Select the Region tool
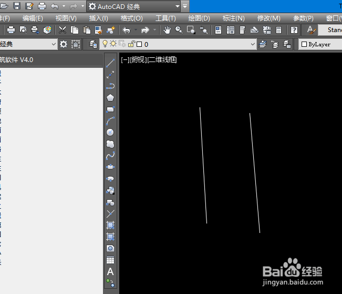 (110, 248)
